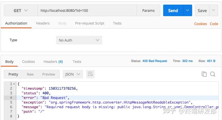Open the Pre-request Script tab
Viewport: 222px width, 120px height.
90,23
